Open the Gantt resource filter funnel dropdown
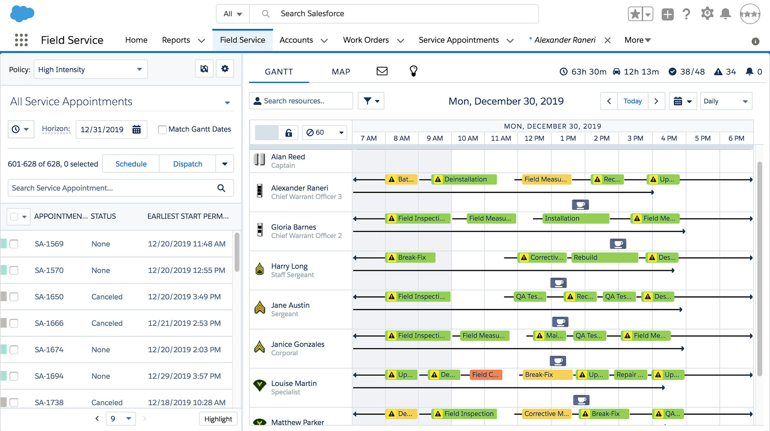Image resolution: width=770 pixels, height=431 pixels. 371,101
